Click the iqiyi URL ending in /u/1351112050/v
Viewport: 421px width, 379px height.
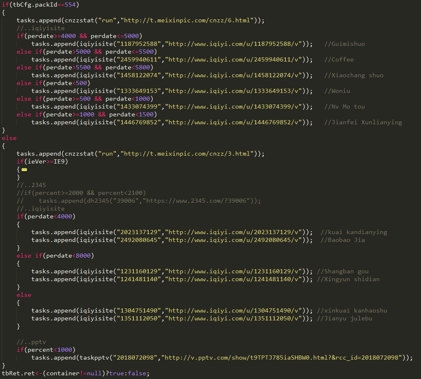coord(233,318)
